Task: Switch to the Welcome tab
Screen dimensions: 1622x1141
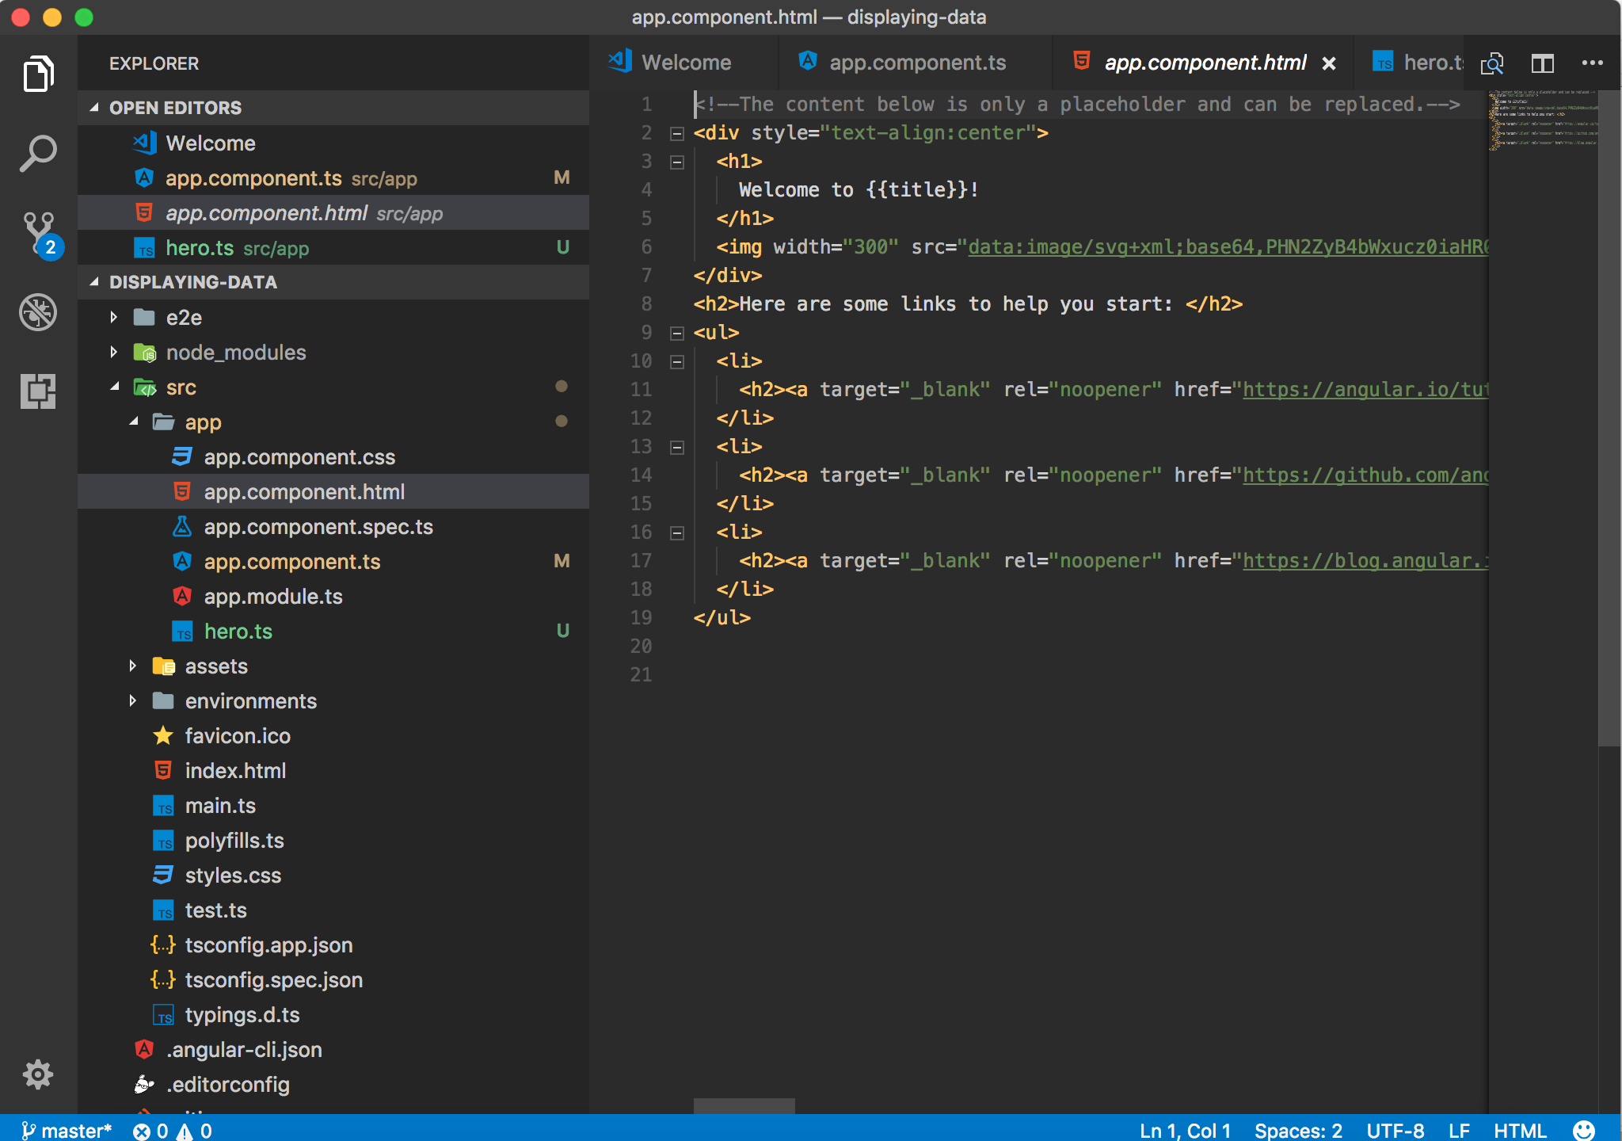Action: (x=685, y=63)
